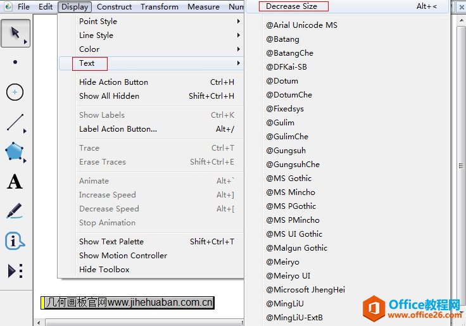Viewport: 466px width, 326px height.
Task: Select the Arrow selection tool
Action: click(15, 34)
